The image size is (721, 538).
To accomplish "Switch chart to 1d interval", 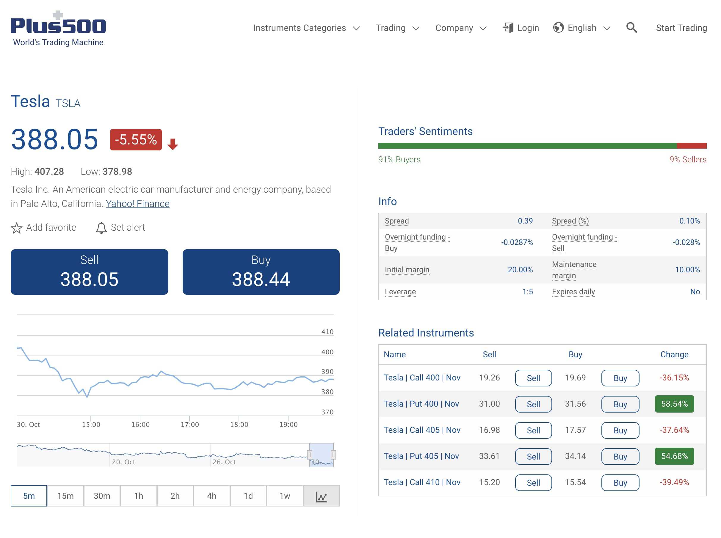I will click(248, 496).
